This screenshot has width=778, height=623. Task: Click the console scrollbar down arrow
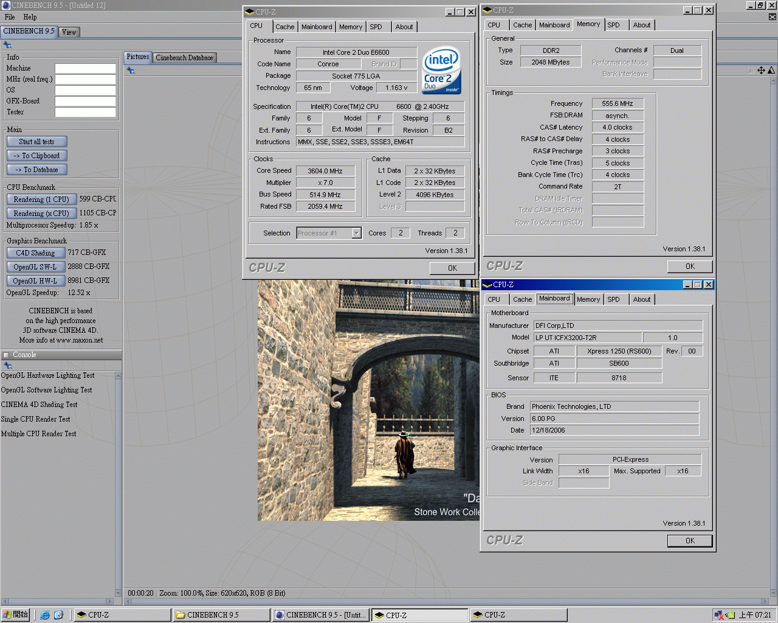[118, 593]
